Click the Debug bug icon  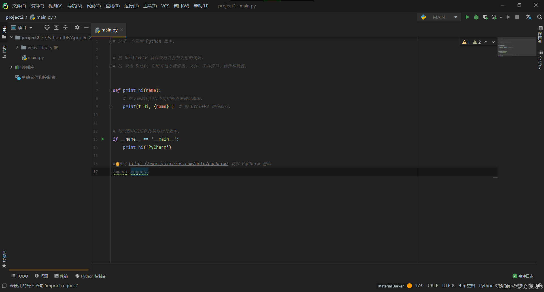tap(476, 17)
